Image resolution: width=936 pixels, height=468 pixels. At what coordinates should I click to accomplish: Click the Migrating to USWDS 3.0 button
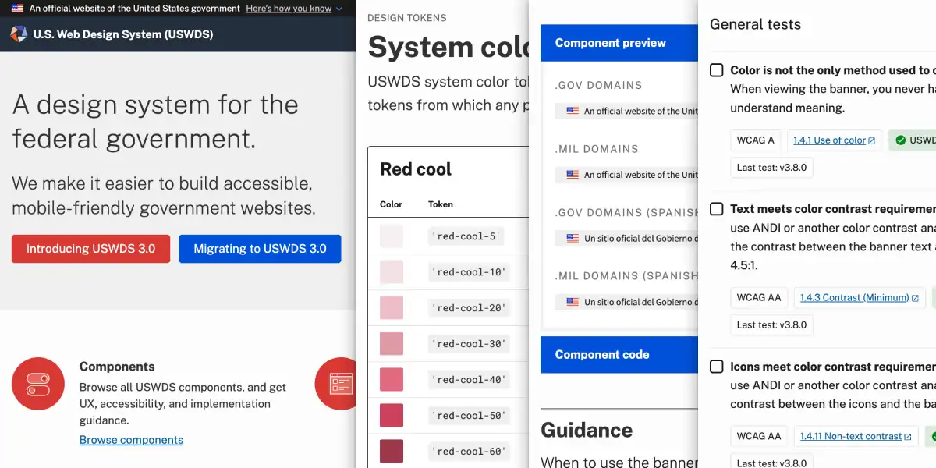pos(260,249)
